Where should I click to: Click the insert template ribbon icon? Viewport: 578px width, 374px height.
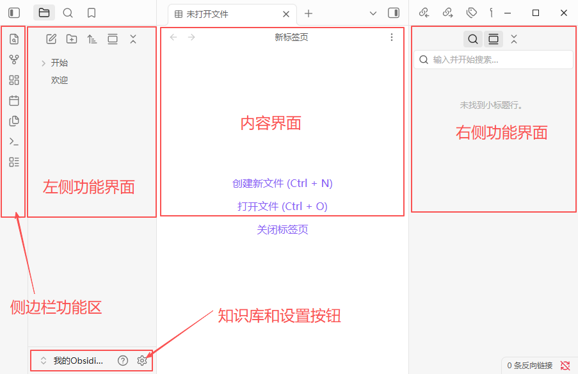pos(14,121)
